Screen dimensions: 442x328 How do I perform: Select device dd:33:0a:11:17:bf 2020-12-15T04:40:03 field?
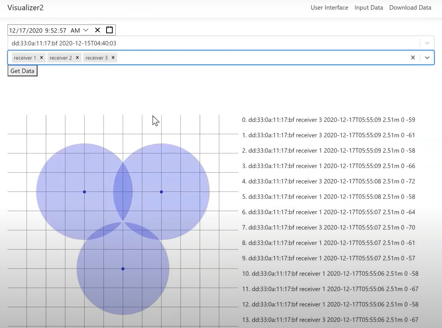(221, 43)
